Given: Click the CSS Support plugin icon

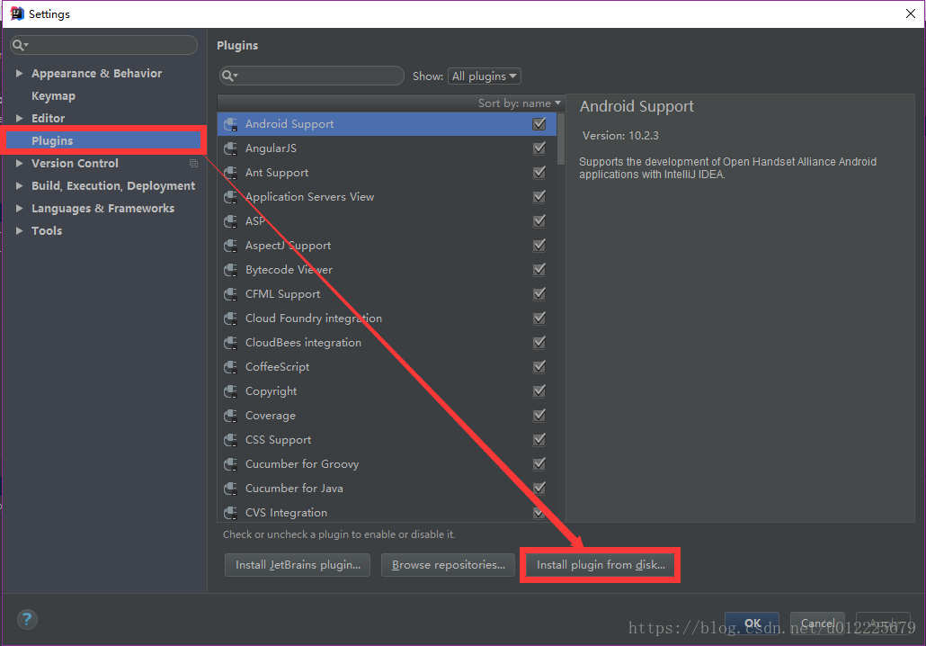Looking at the screenshot, I should click(231, 440).
